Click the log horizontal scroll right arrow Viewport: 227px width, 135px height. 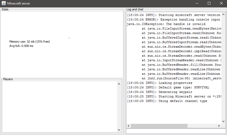point(219,126)
